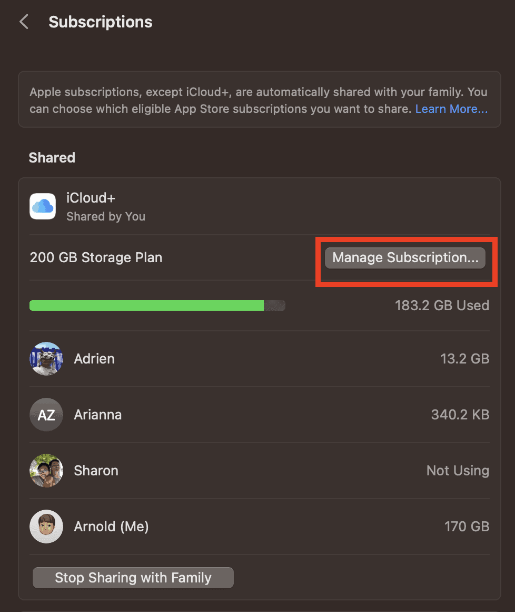Viewport: 515px width, 612px height.
Task: Select the Adrien name label
Action: pos(94,359)
